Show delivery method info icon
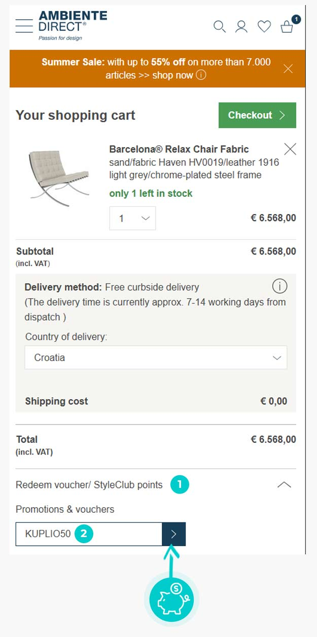Viewport: 317px width, 637px height. point(279,287)
